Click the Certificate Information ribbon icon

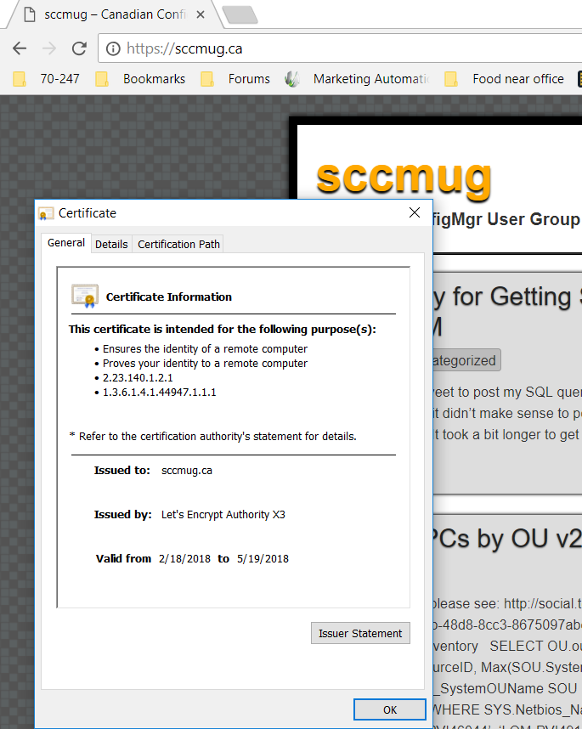pos(85,296)
